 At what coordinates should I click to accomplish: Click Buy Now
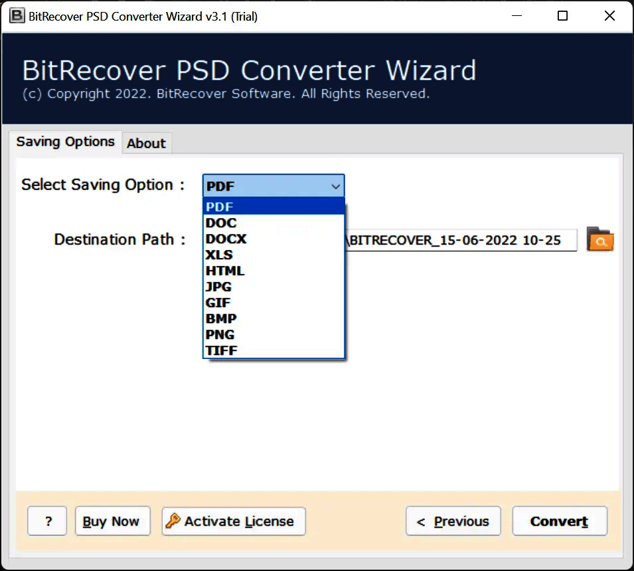pyautogui.click(x=112, y=521)
